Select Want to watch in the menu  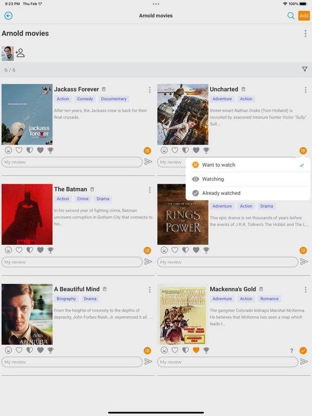(x=248, y=165)
